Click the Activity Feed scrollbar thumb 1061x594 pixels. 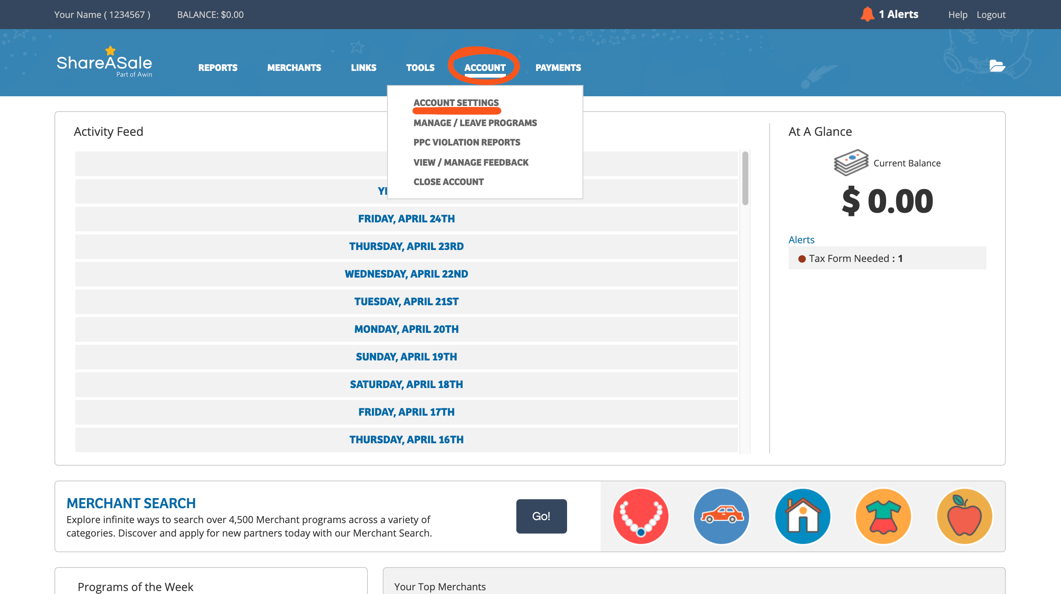coord(745,178)
